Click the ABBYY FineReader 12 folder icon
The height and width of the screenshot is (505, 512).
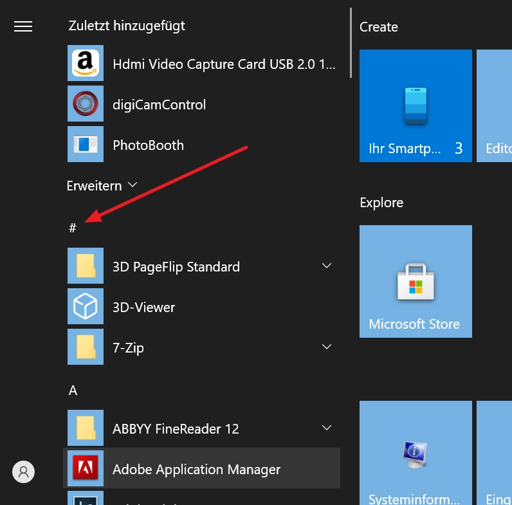86,428
